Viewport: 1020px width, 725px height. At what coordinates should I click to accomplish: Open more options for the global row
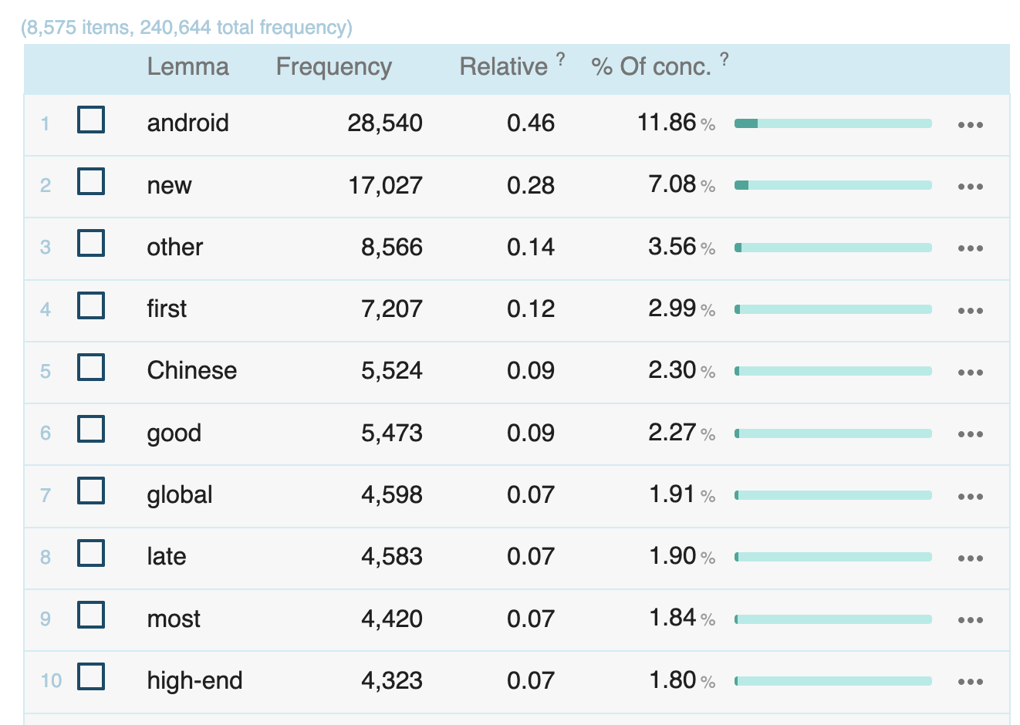click(970, 497)
